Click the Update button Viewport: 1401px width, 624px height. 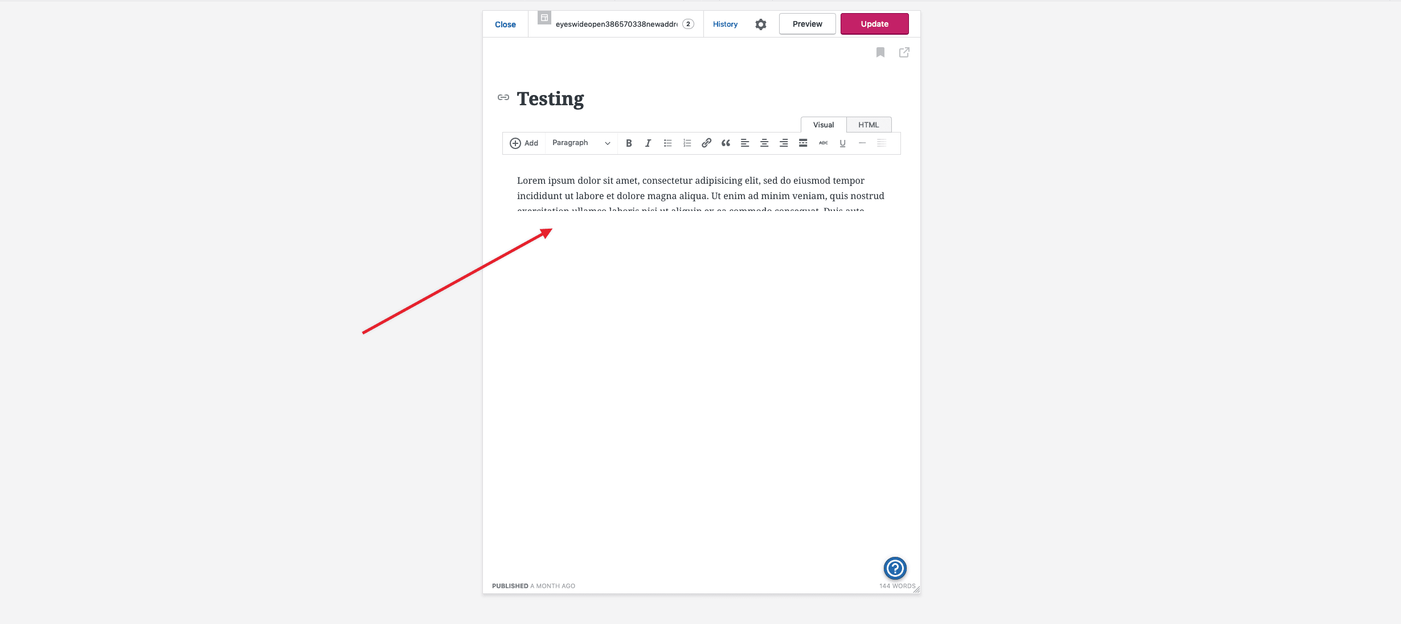pos(874,23)
